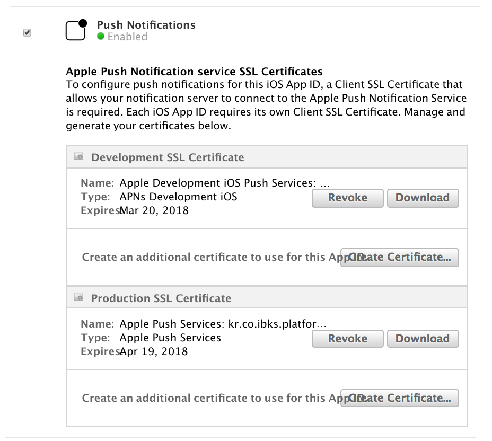The height and width of the screenshot is (441, 492).
Task: Select the Production SSL Certificate section header
Action: (x=161, y=298)
